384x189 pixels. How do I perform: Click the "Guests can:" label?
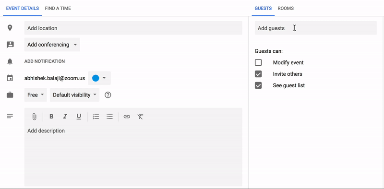click(269, 51)
